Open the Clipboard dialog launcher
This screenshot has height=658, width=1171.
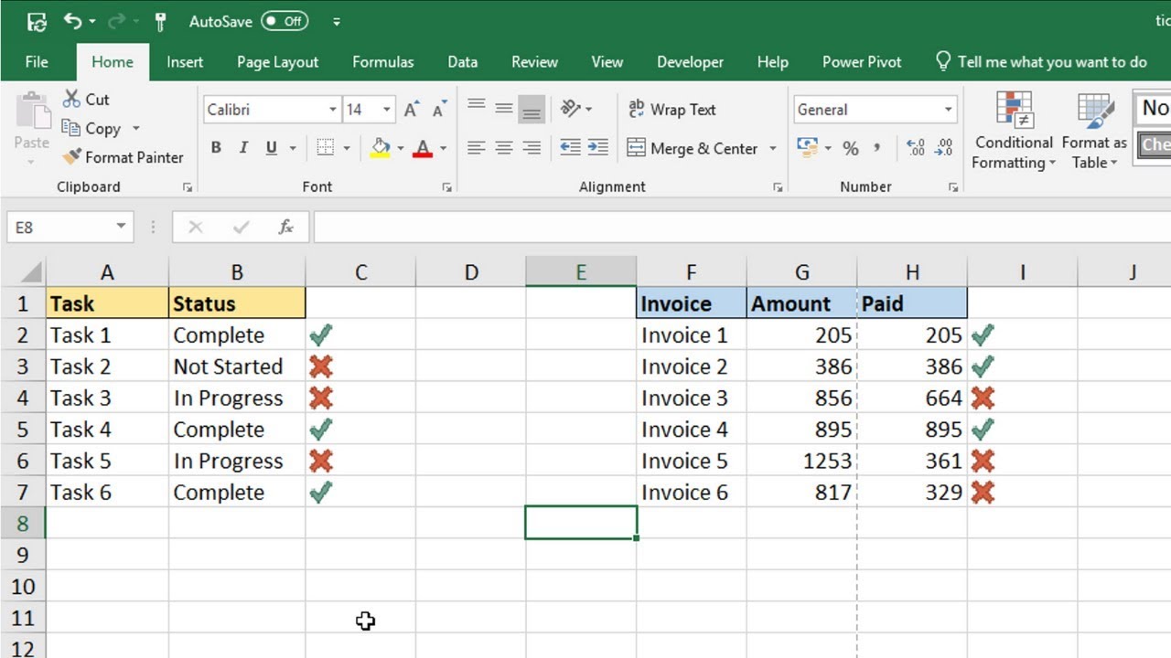pyautogui.click(x=188, y=187)
